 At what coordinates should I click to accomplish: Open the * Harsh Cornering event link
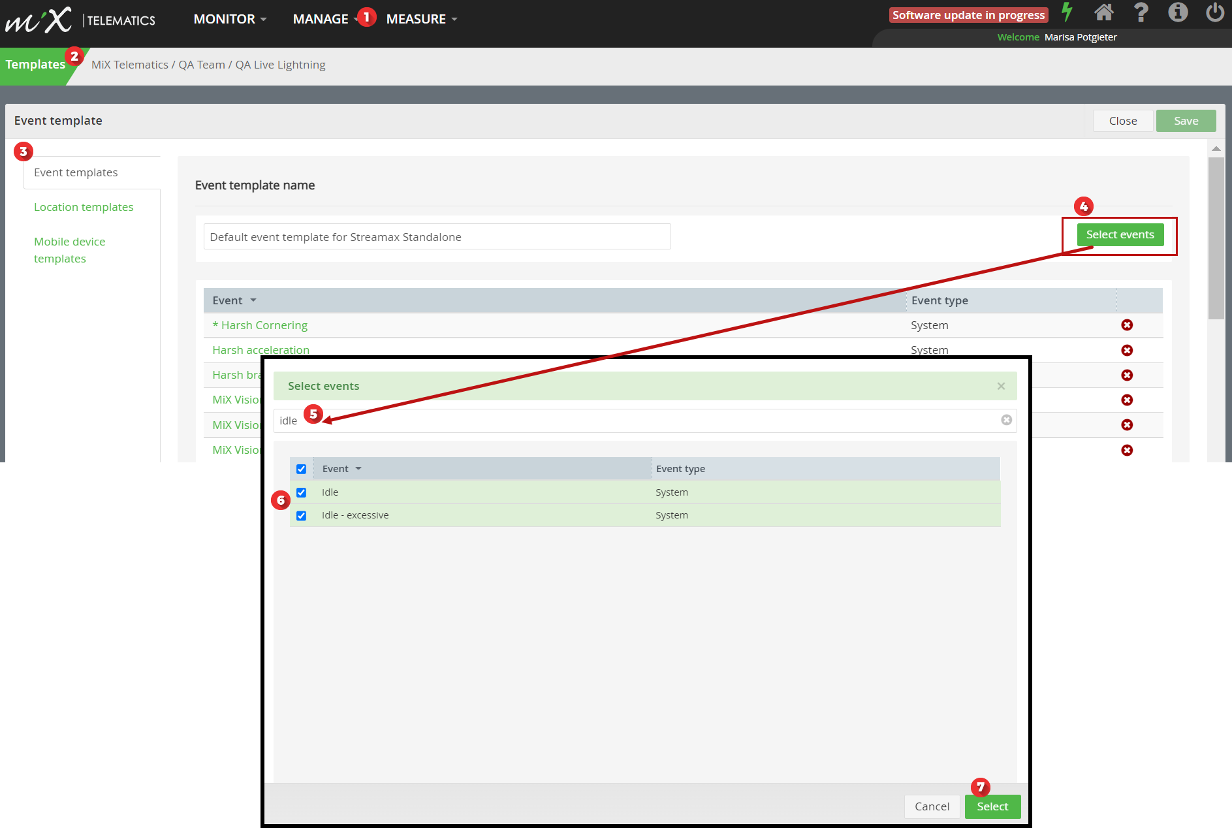pyautogui.click(x=260, y=325)
